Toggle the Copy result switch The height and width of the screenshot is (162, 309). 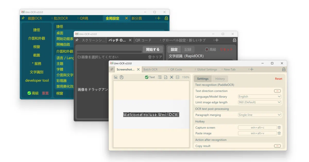(x=277, y=146)
